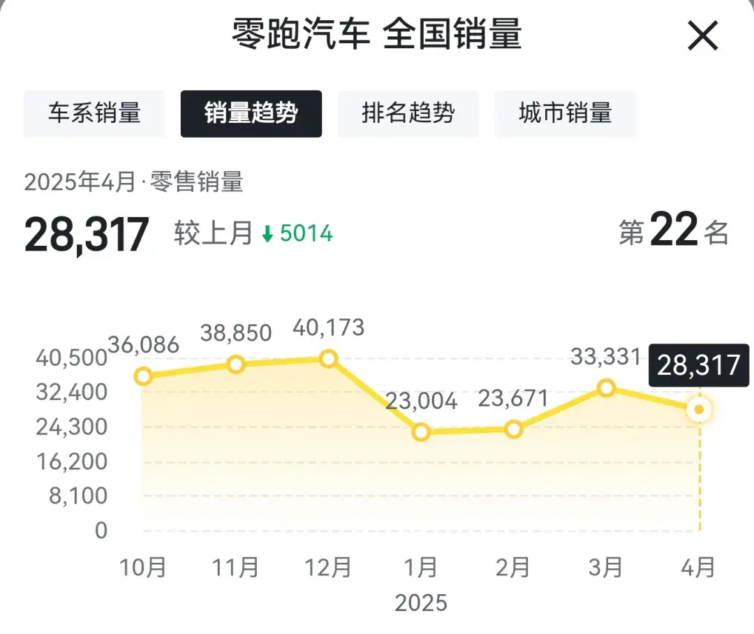The height and width of the screenshot is (634, 754).
Task: Click the 40,500 y-axis label
Action: coord(71,358)
